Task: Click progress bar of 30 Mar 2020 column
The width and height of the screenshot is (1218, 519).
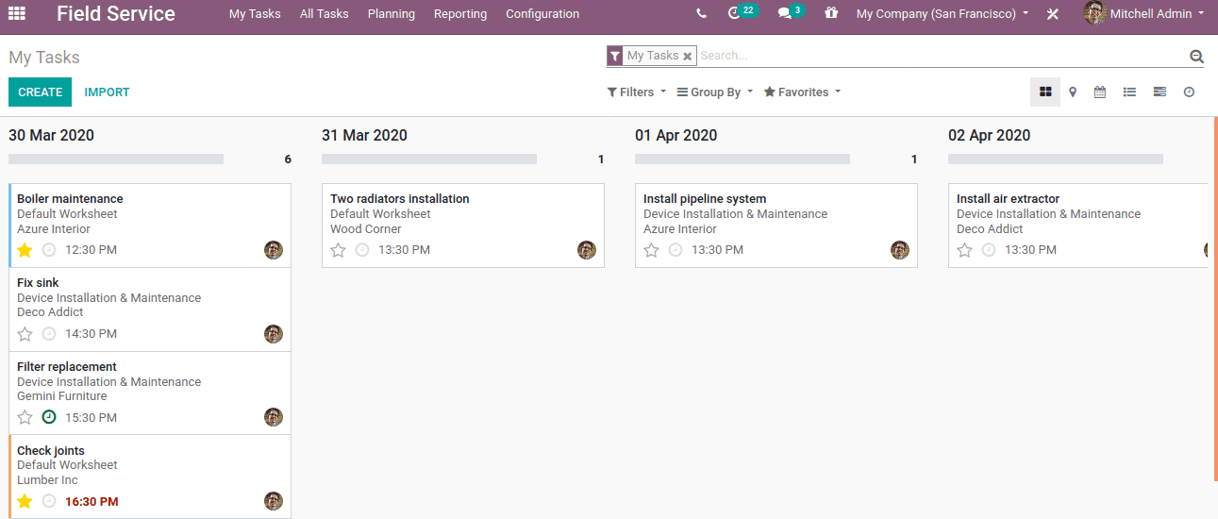Action: [x=116, y=159]
